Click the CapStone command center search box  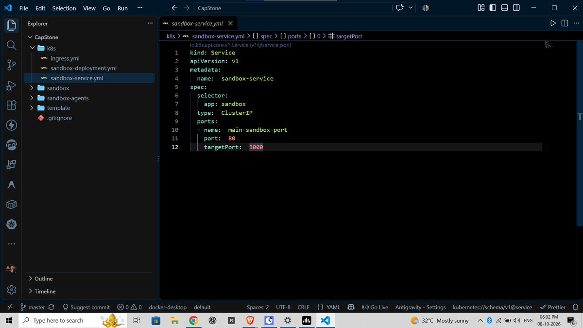(x=293, y=8)
